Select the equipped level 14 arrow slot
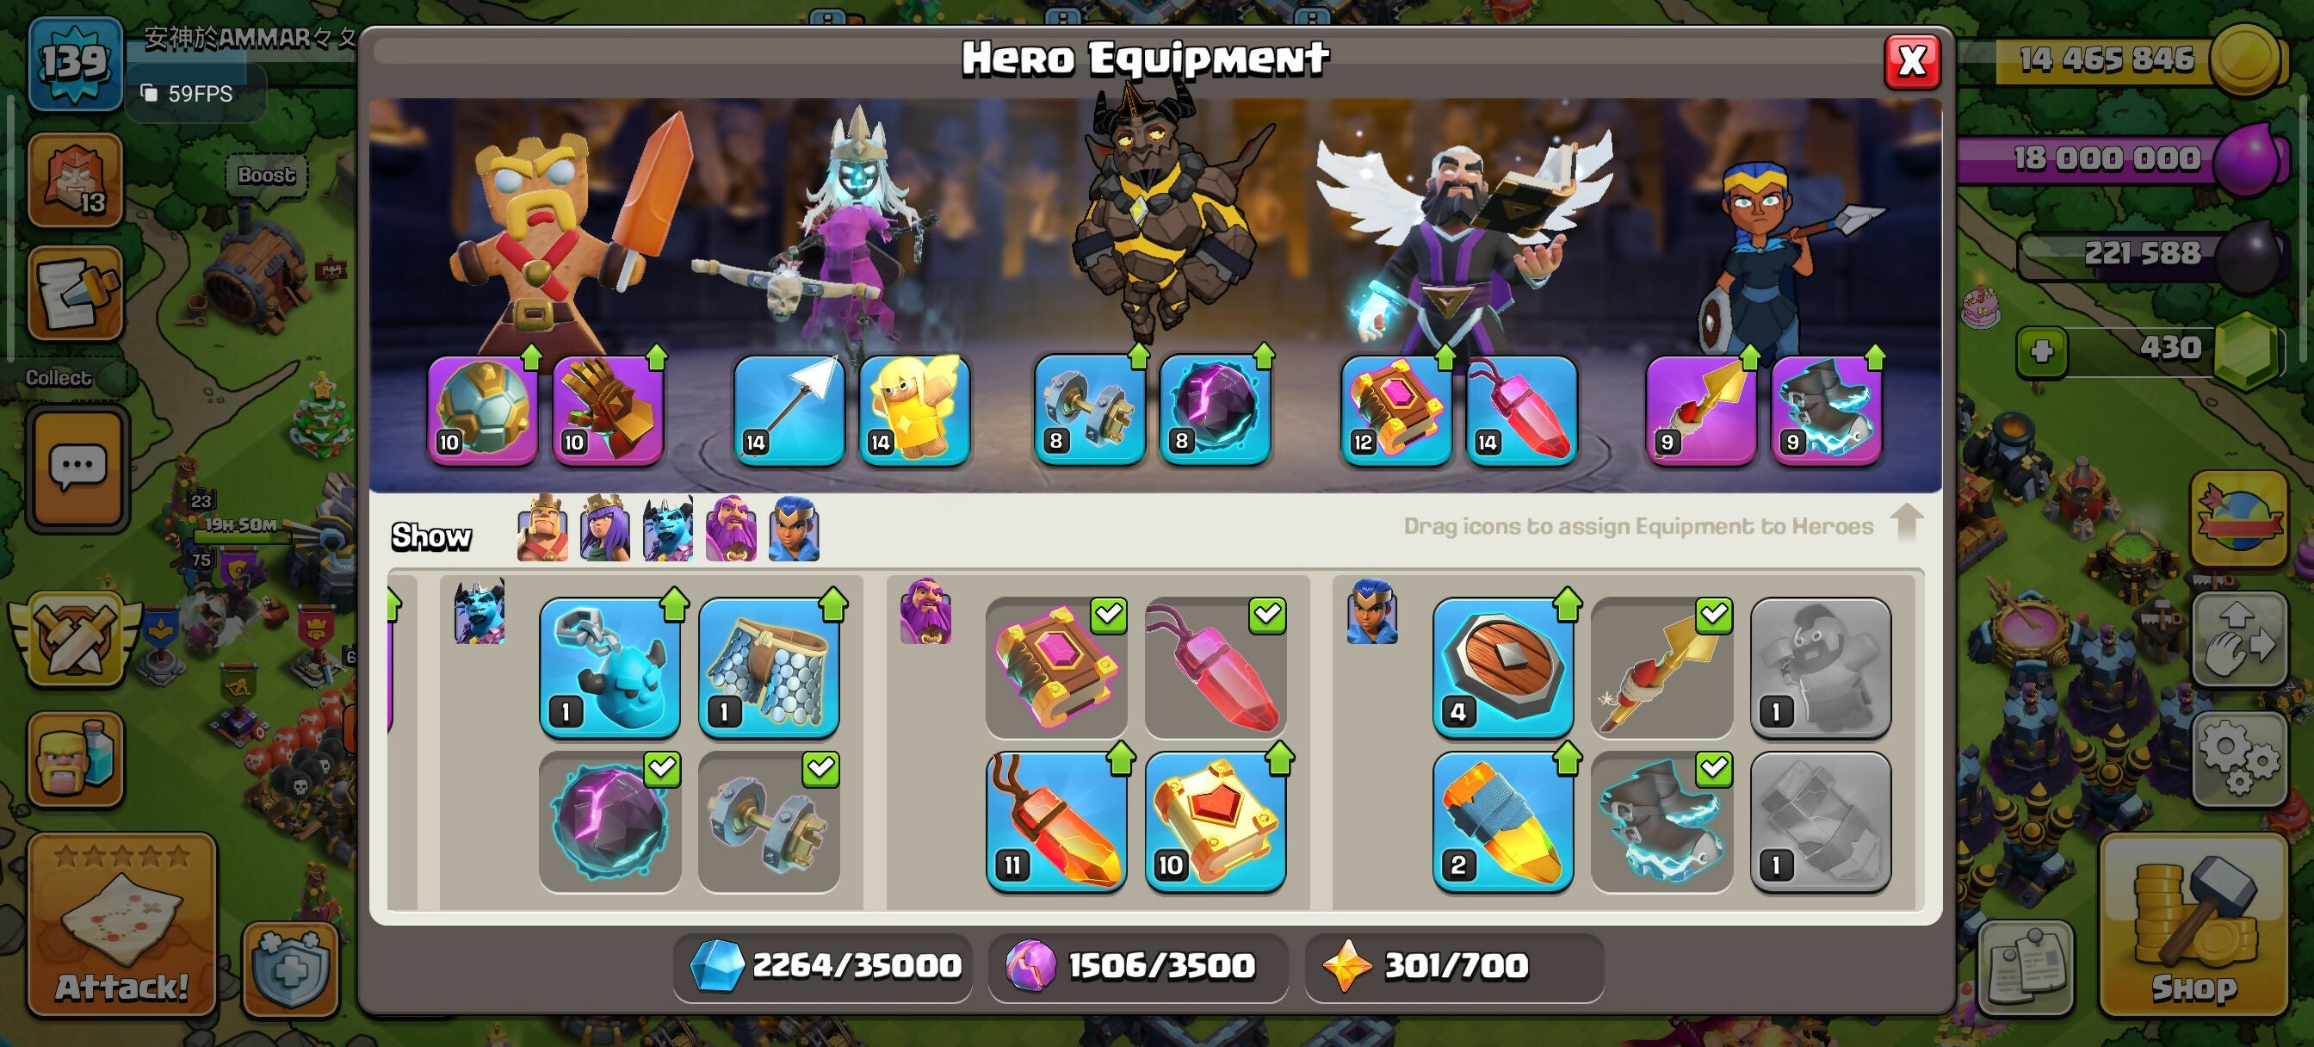Viewport: 2314px width, 1047px height. pyautogui.click(x=789, y=411)
